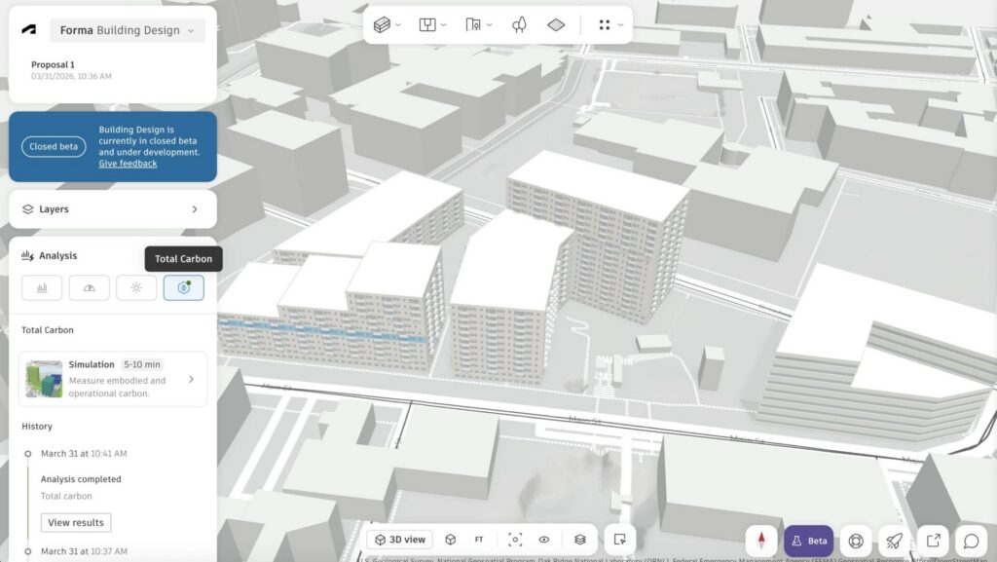The height and width of the screenshot is (562, 997).
Task: Open the building mass tool dropdown
Action: [388, 25]
